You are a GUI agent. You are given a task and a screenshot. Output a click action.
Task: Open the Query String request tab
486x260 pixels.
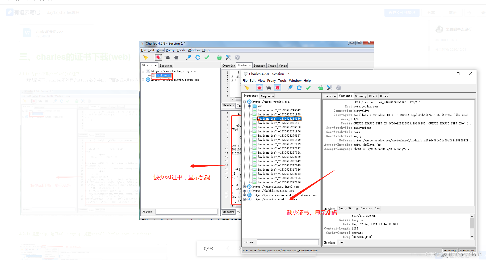tap(348, 209)
